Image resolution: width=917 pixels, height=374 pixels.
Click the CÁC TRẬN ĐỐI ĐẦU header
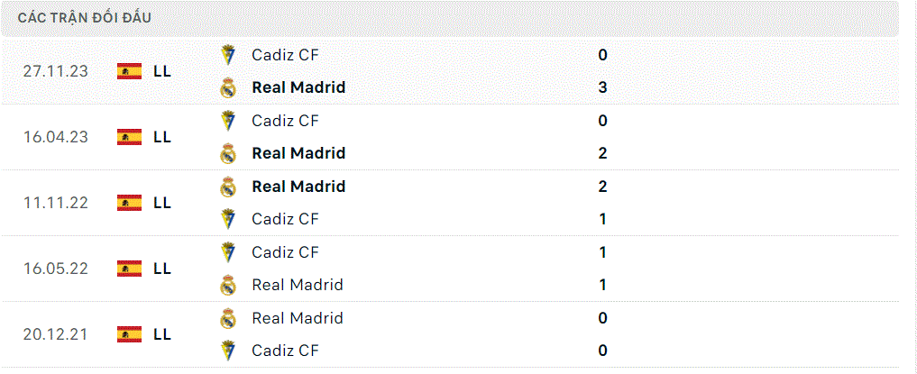point(85,17)
